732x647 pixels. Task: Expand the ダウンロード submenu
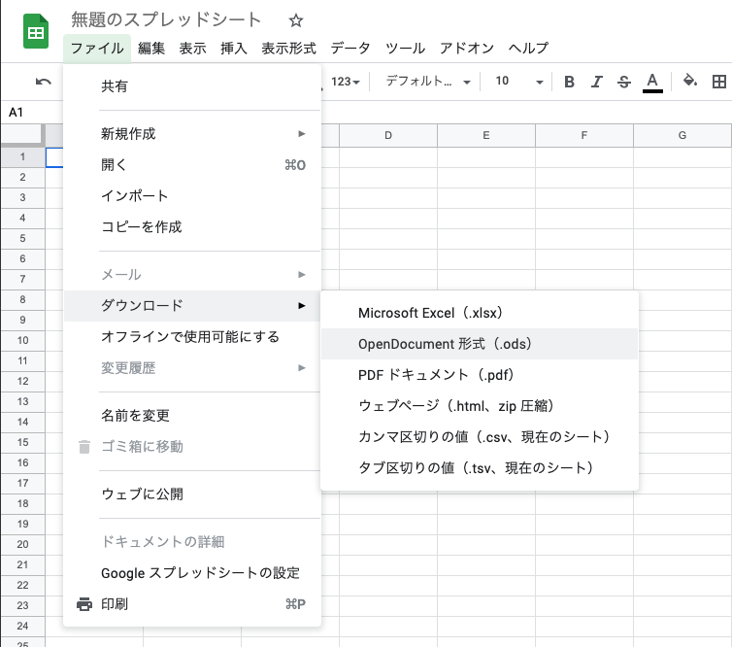point(192,305)
